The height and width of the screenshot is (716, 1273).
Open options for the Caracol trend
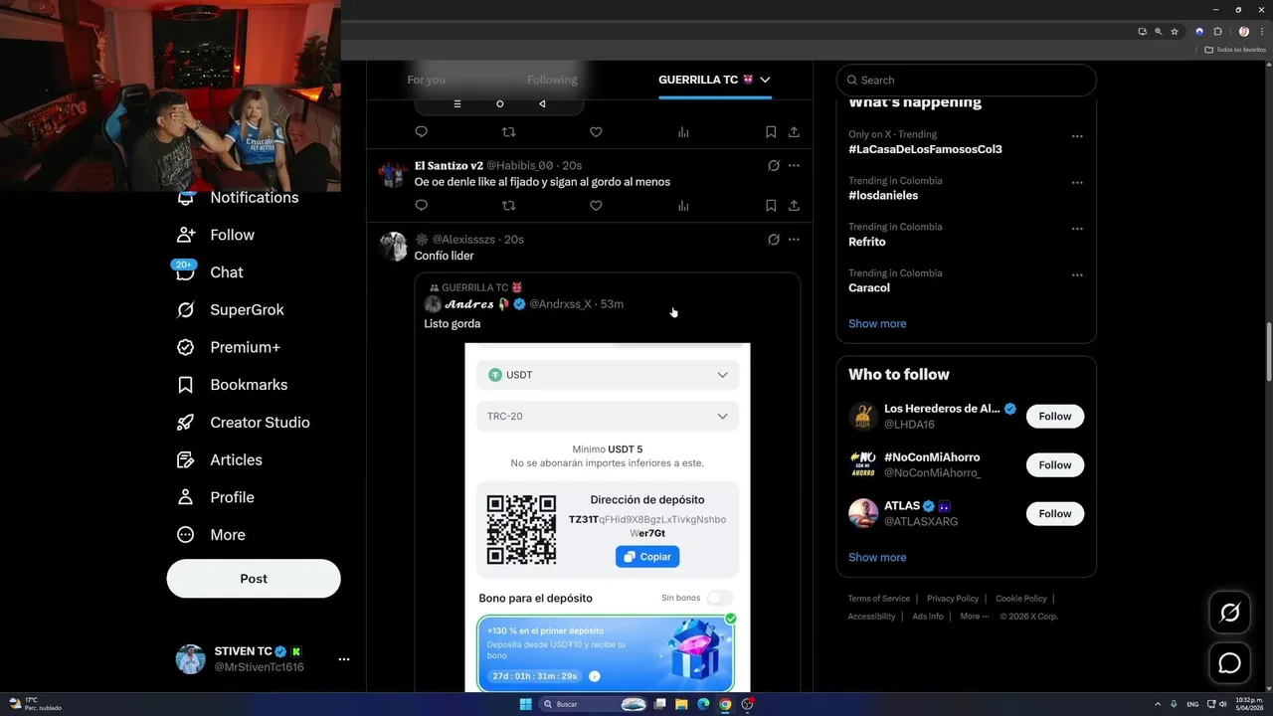[1077, 275]
